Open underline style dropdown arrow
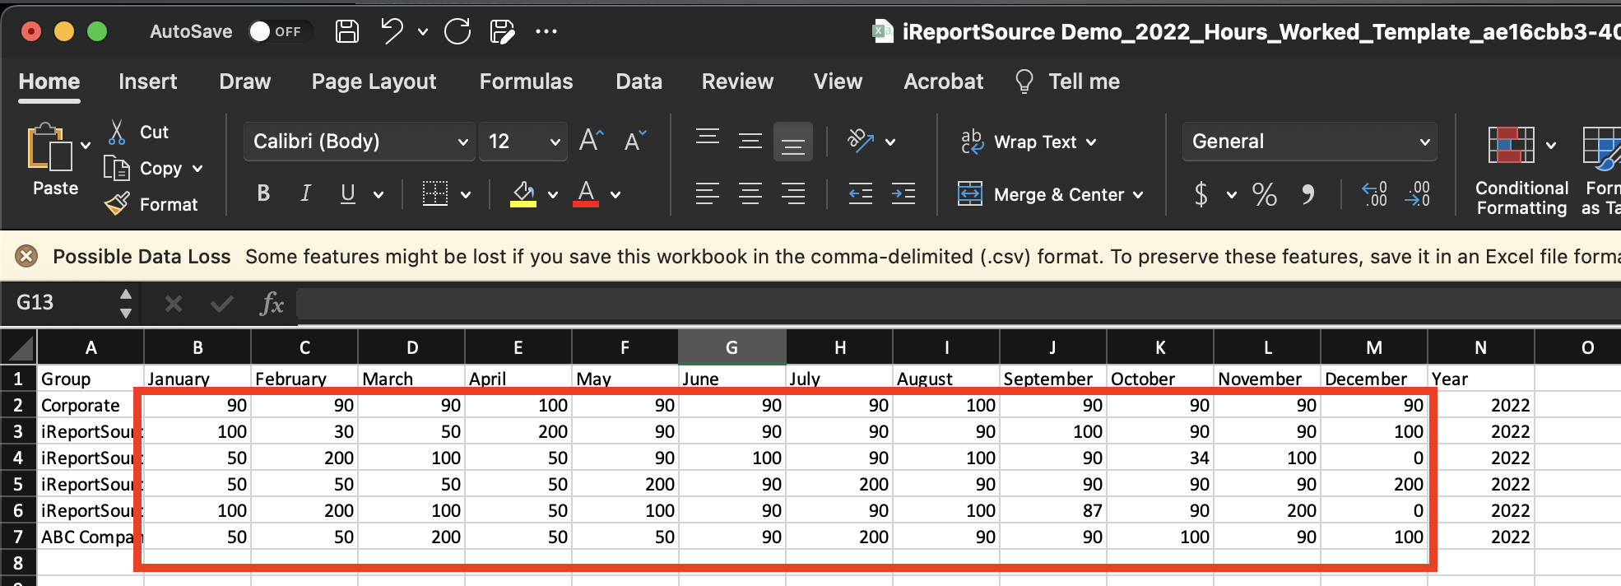The height and width of the screenshot is (586, 1621). [x=379, y=195]
